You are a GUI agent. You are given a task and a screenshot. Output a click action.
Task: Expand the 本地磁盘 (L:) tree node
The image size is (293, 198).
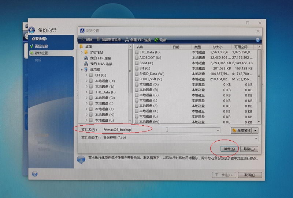pyautogui.click(x=86, y=120)
